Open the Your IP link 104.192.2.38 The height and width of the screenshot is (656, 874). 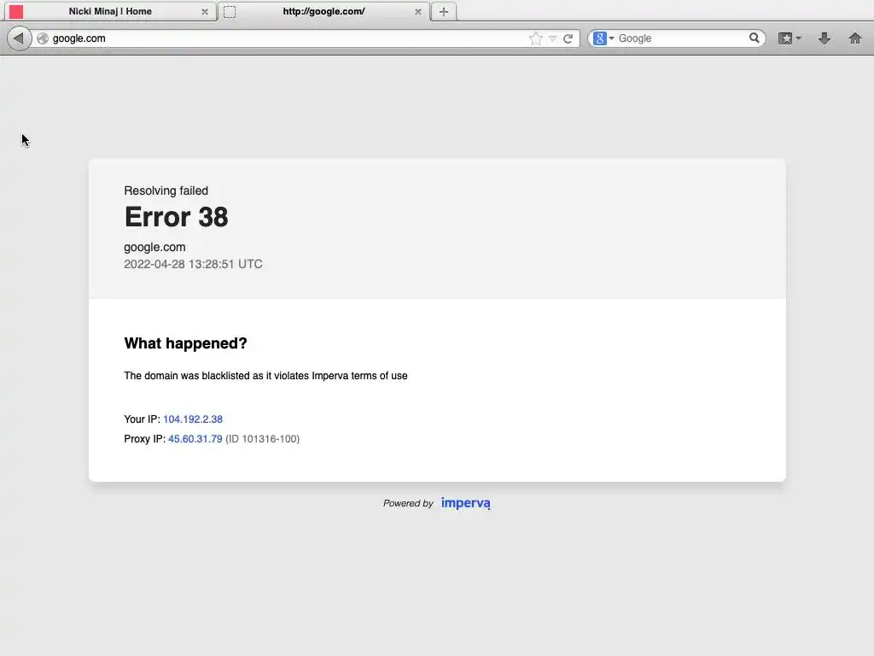pyautogui.click(x=193, y=419)
